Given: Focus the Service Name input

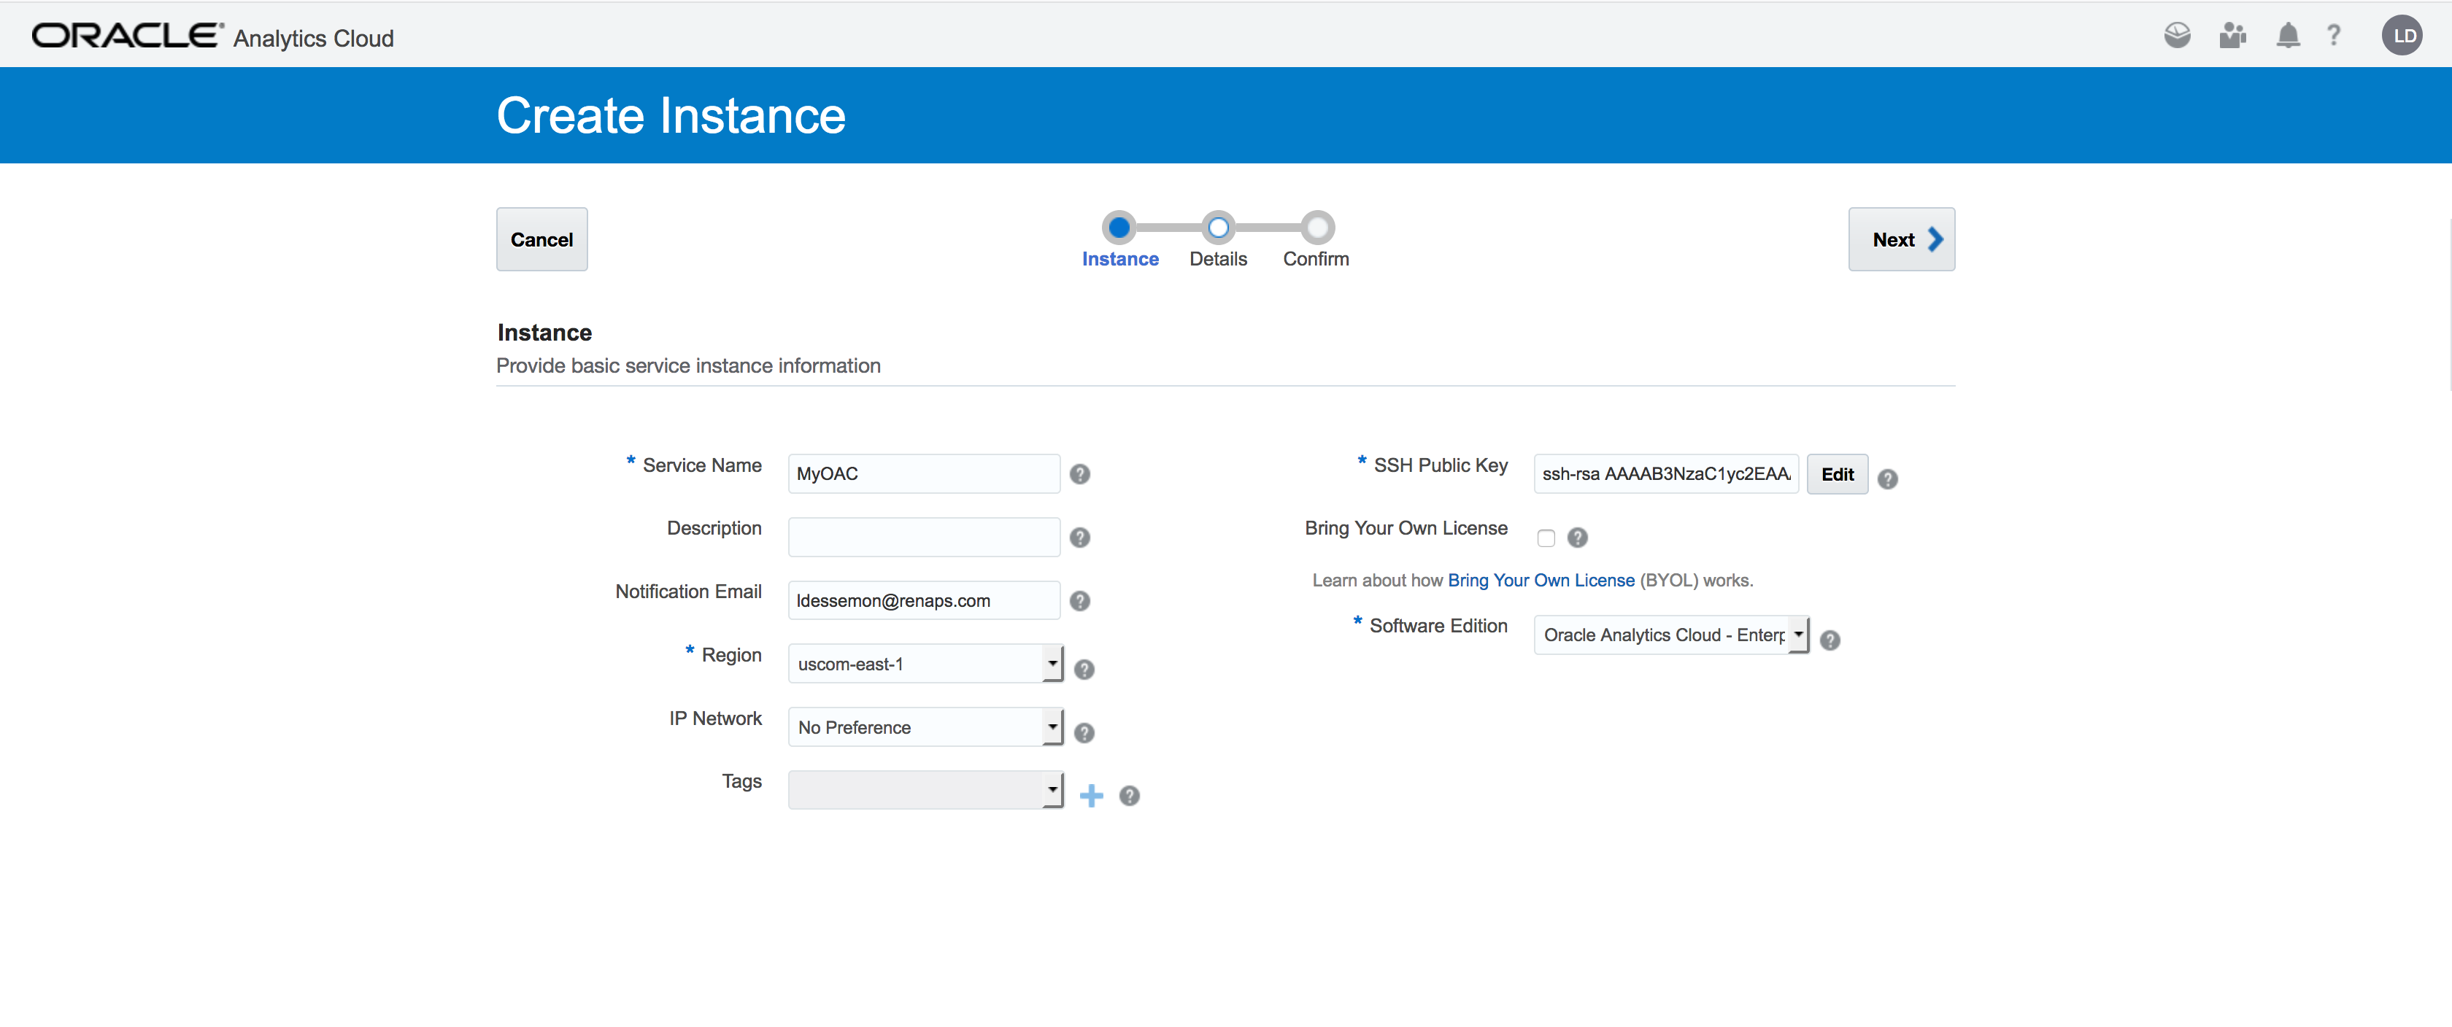Looking at the screenshot, I should (923, 473).
